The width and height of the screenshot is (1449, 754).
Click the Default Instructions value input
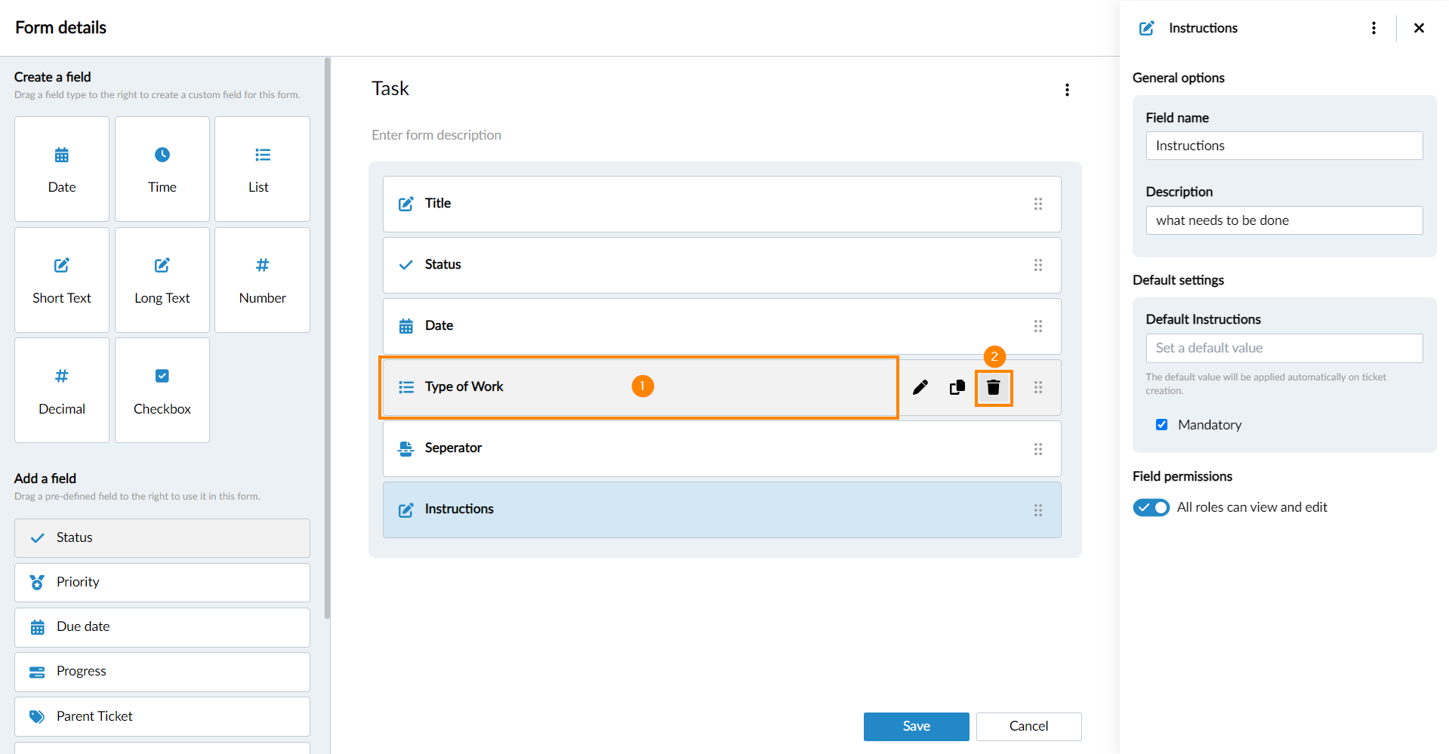pyautogui.click(x=1284, y=348)
